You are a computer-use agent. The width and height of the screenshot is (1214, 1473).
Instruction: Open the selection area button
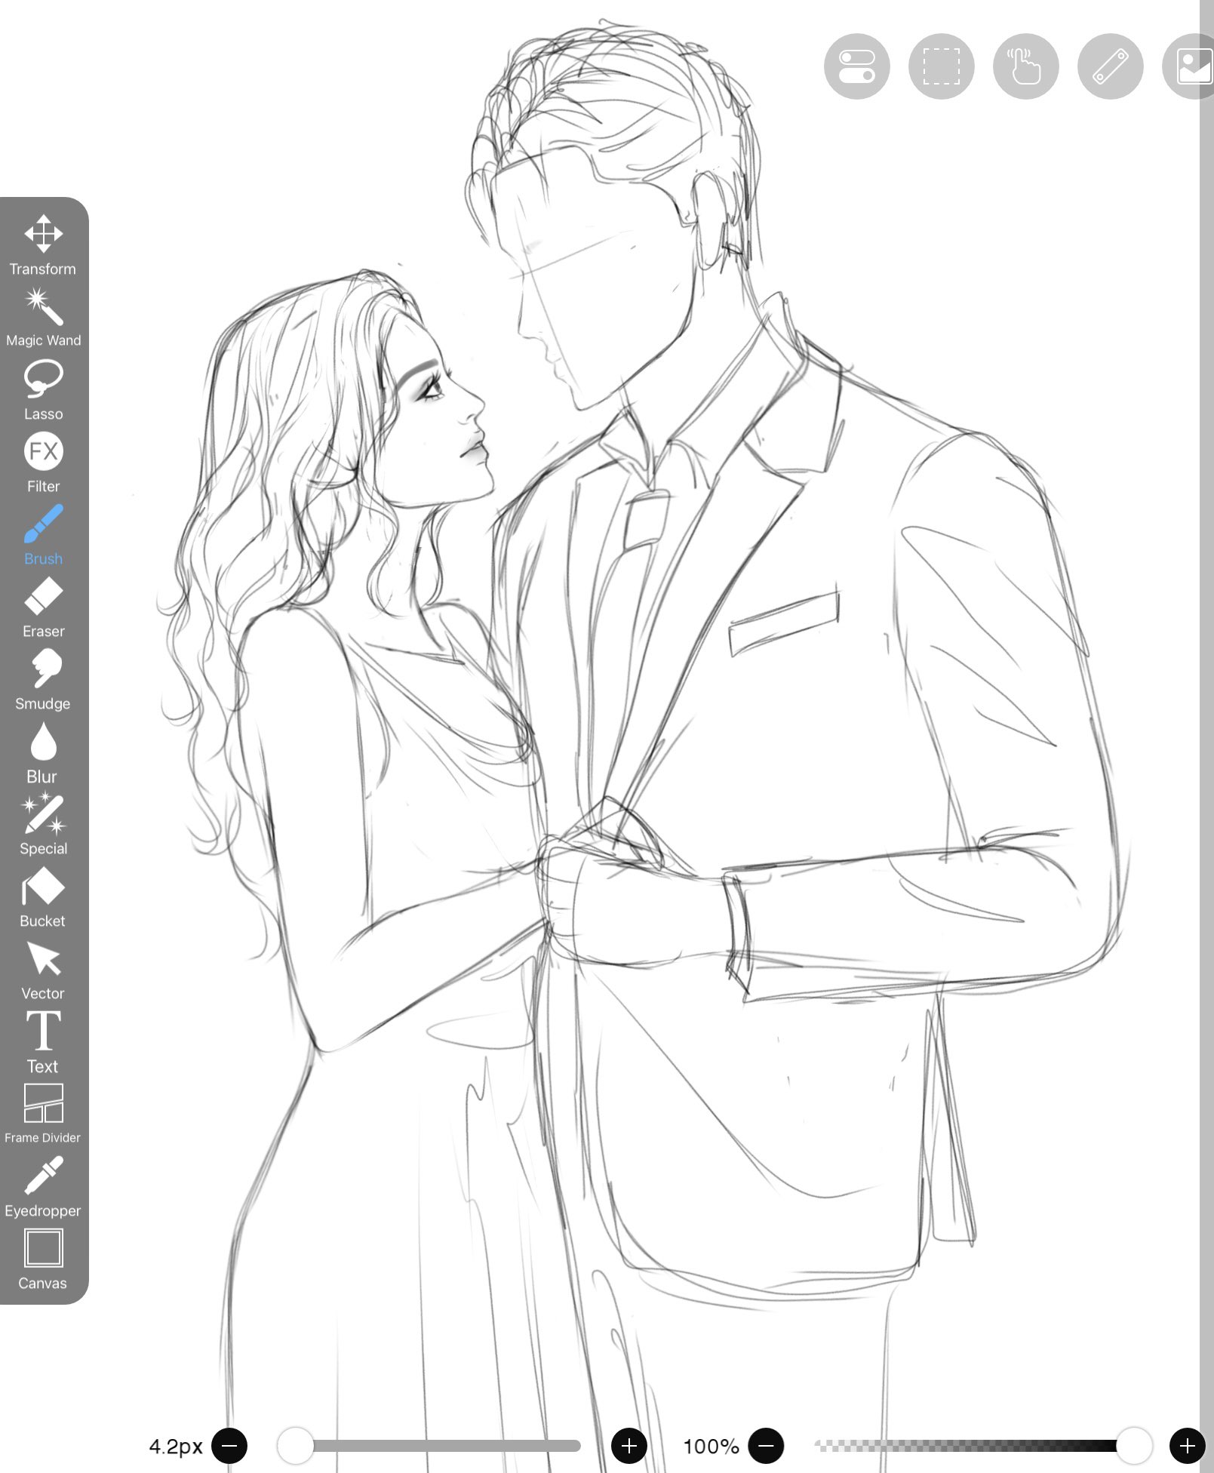click(941, 66)
